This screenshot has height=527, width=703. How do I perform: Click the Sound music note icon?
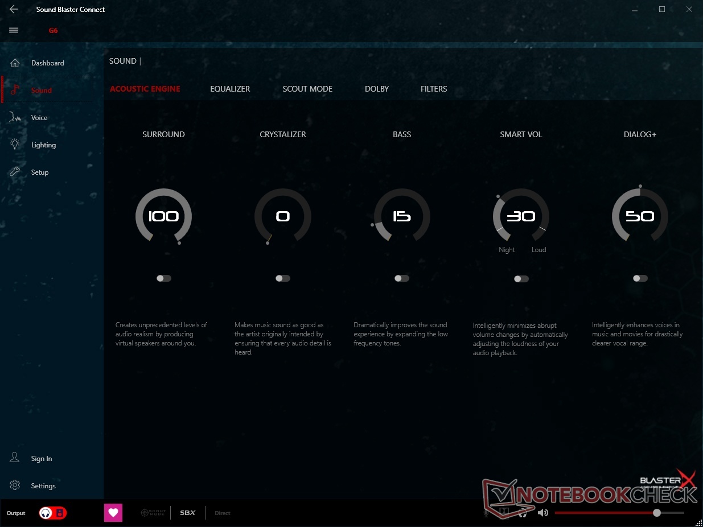tap(15, 90)
